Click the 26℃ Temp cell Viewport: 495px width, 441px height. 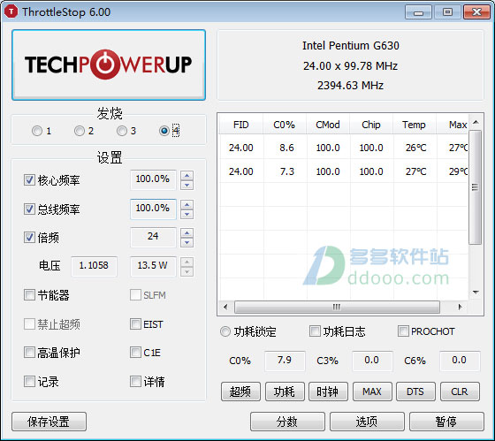pyautogui.click(x=415, y=148)
